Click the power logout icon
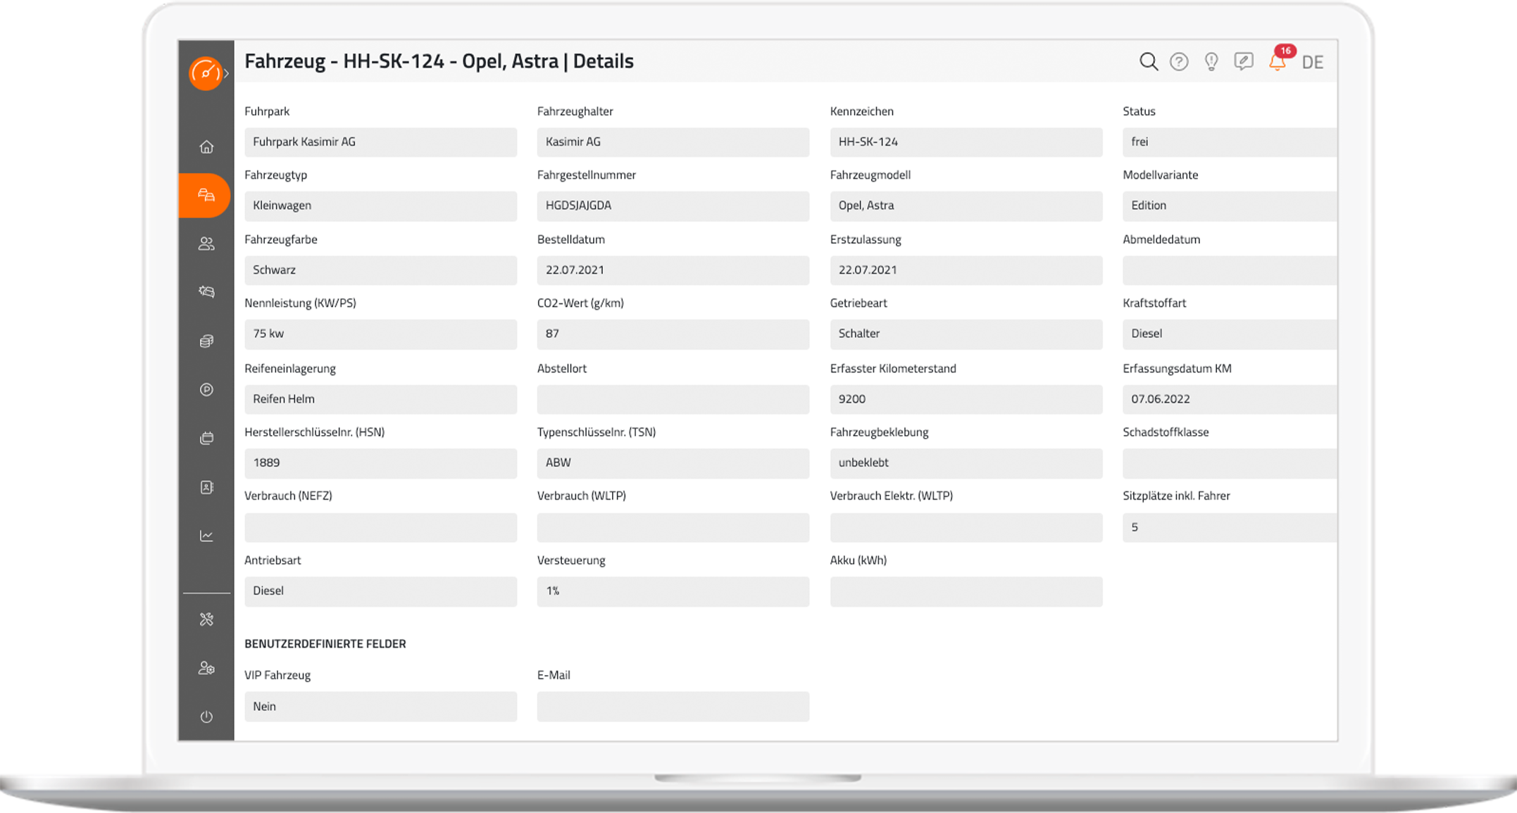The width and height of the screenshot is (1517, 813). click(x=206, y=717)
